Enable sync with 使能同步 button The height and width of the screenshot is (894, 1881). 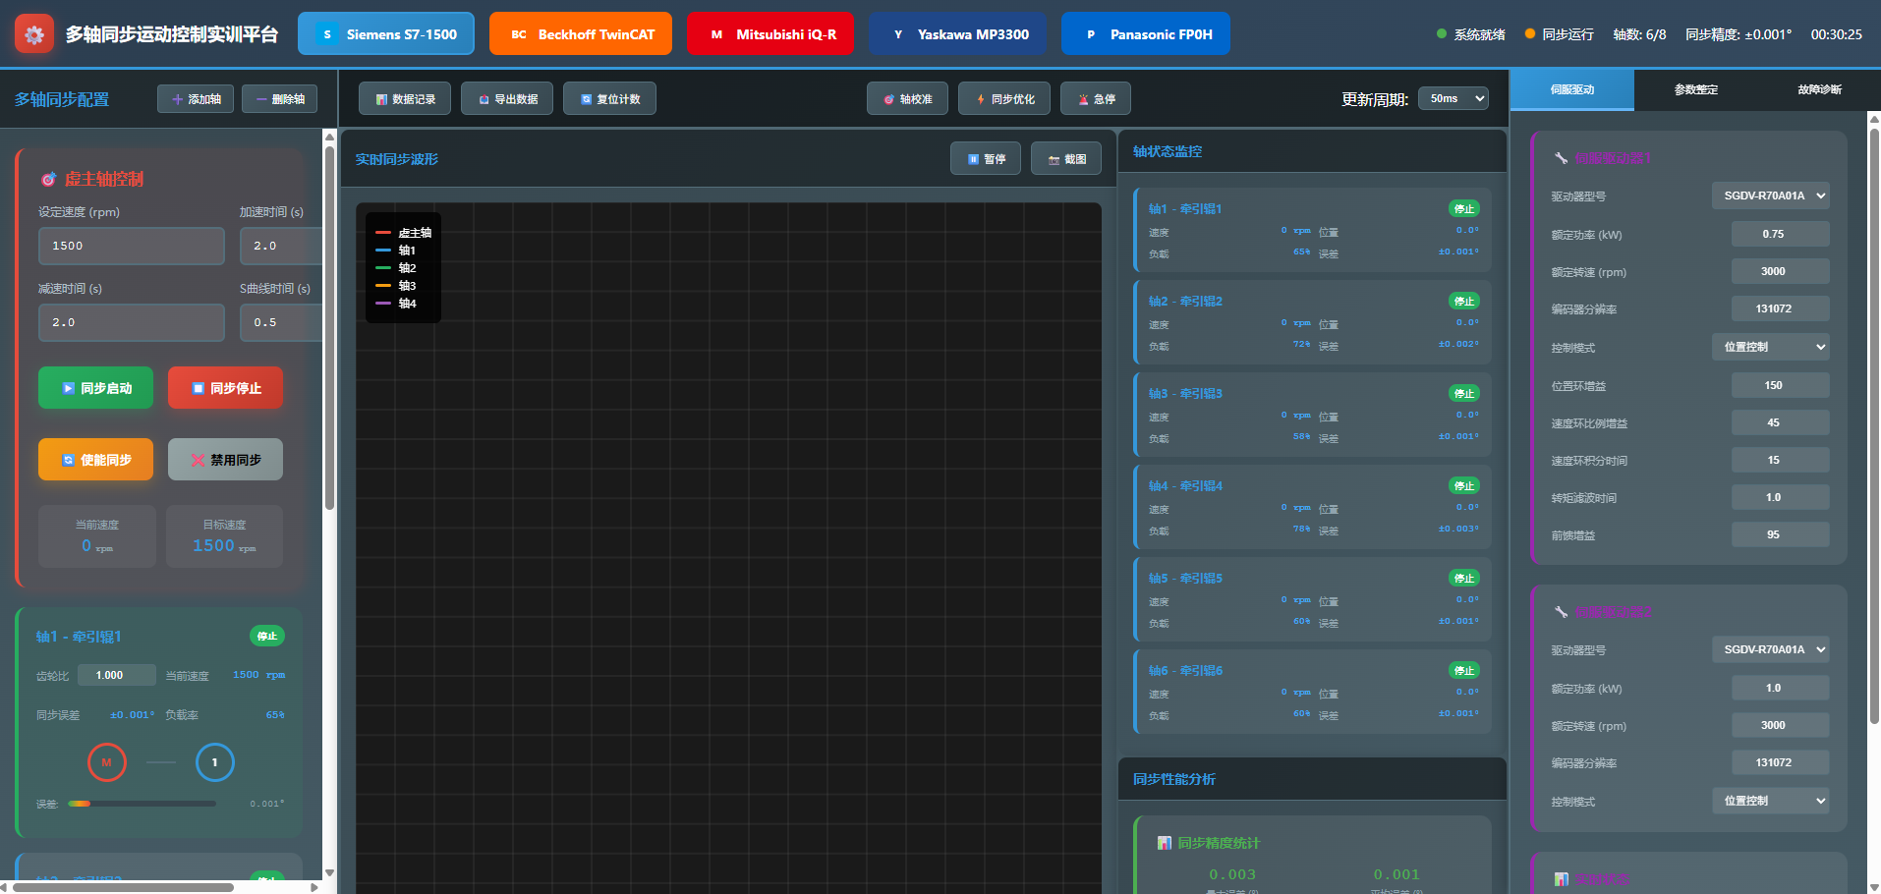(x=96, y=460)
